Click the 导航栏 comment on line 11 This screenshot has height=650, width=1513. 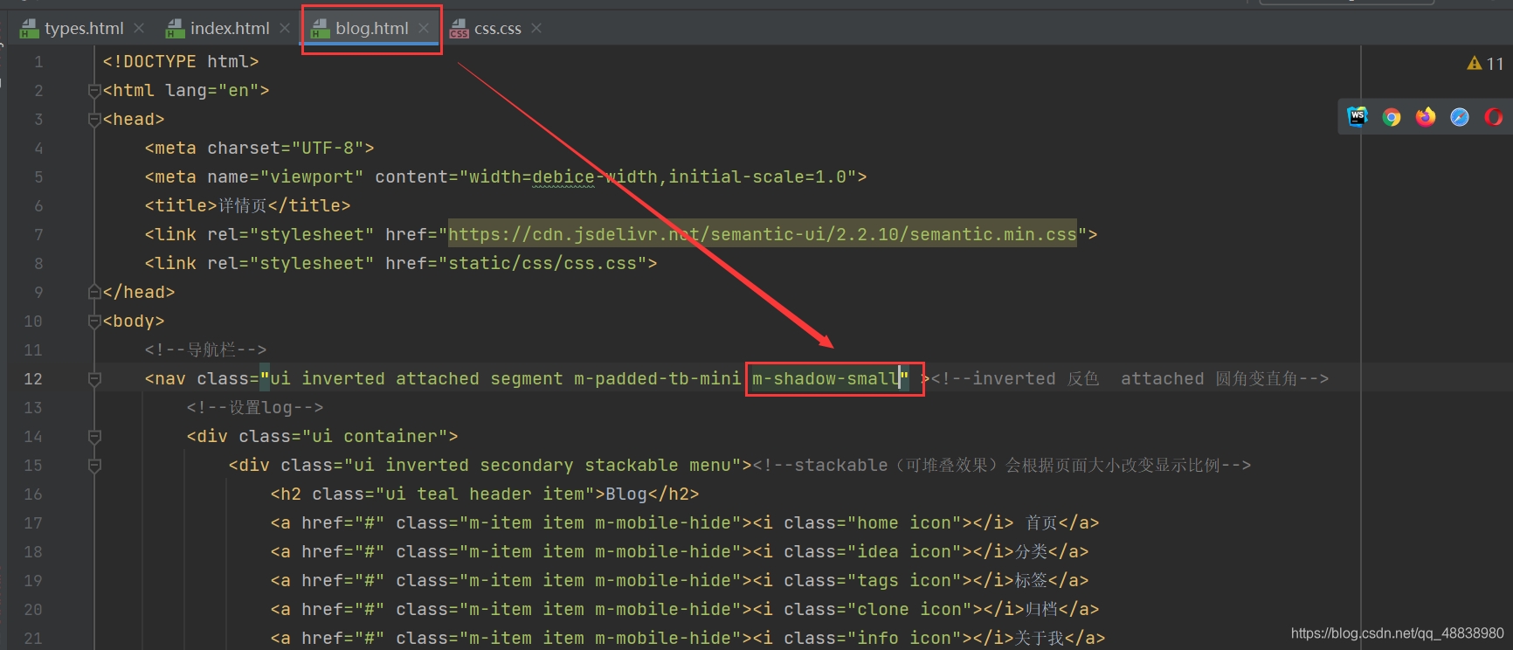tap(206, 349)
